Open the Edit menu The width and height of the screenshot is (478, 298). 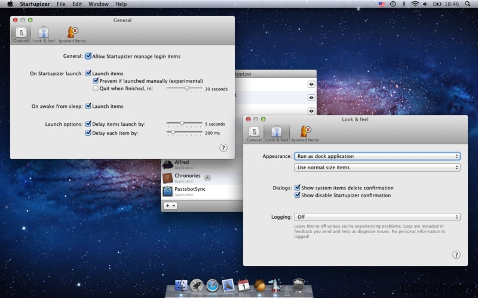[77, 4]
